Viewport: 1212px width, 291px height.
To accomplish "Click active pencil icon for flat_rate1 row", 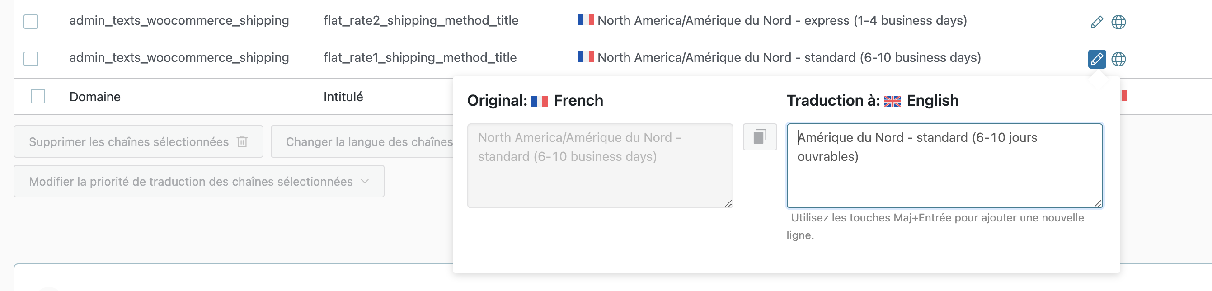I will pos(1097,59).
